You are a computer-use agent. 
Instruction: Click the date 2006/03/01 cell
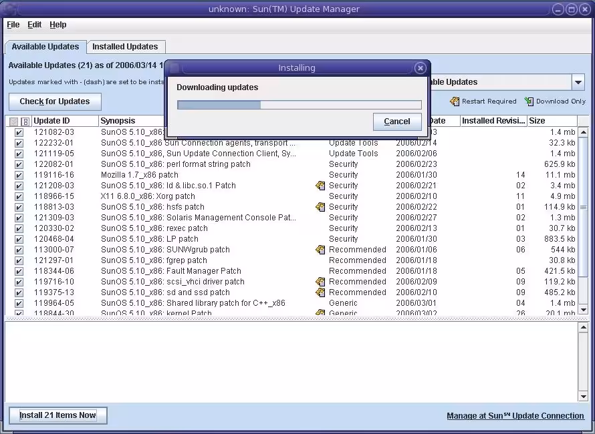(x=416, y=303)
